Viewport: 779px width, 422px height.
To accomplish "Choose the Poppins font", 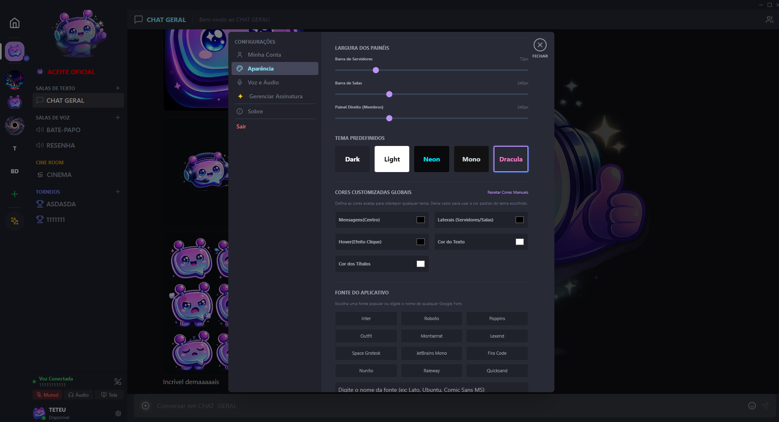I will 497,318.
